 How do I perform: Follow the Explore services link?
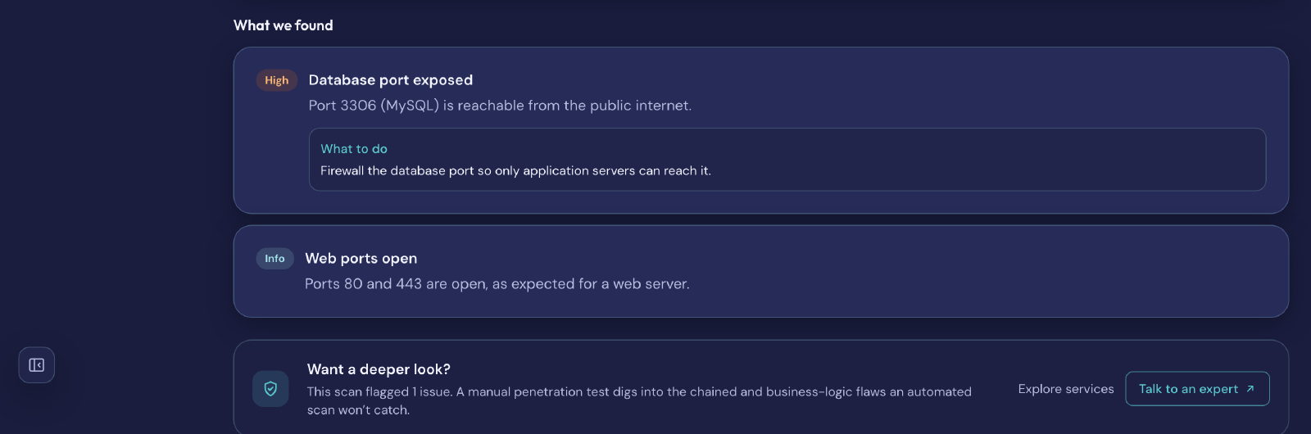[x=1066, y=389]
